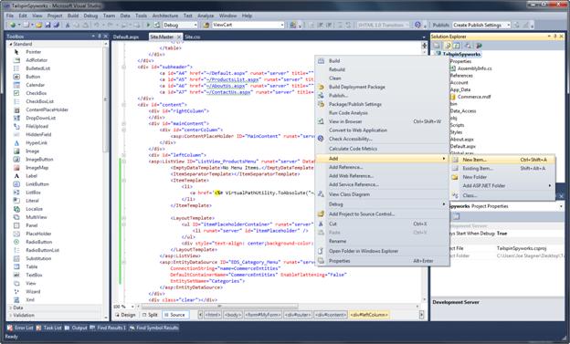
Task: Open the Debug submenu in context menu
Action: point(383,204)
